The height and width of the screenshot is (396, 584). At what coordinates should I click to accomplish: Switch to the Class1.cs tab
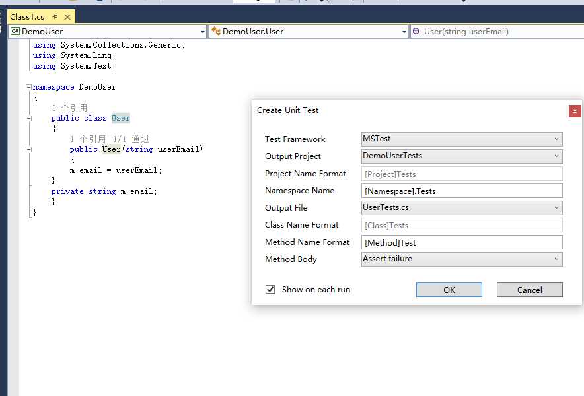pos(27,17)
